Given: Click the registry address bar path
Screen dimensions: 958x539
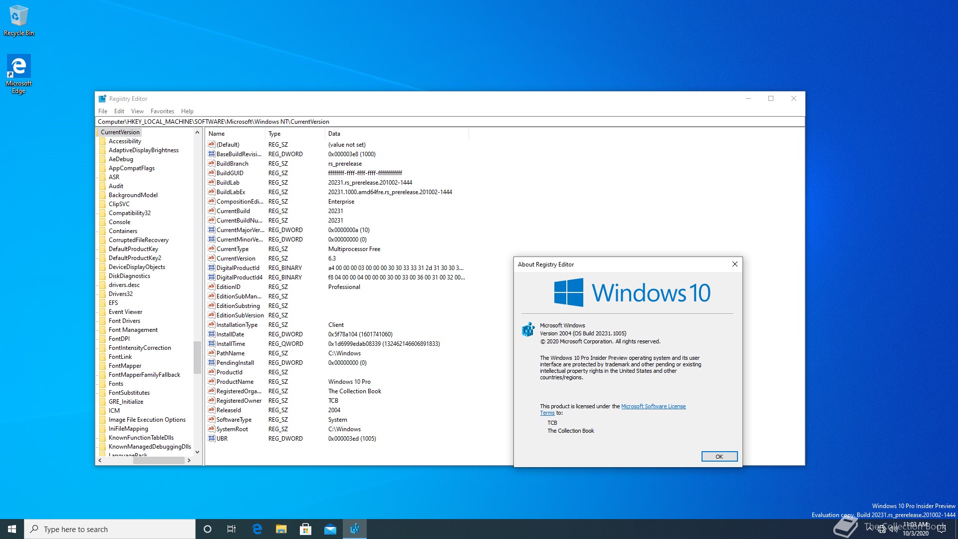Looking at the screenshot, I should click(x=450, y=122).
